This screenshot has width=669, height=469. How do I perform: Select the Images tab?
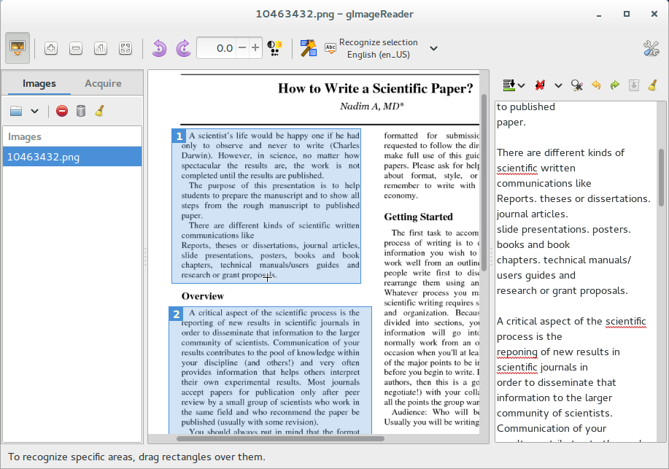coord(39,83)
